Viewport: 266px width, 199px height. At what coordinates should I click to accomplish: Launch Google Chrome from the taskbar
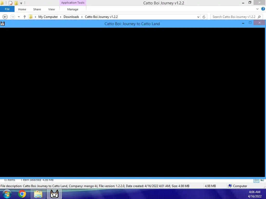pos(22,194)
